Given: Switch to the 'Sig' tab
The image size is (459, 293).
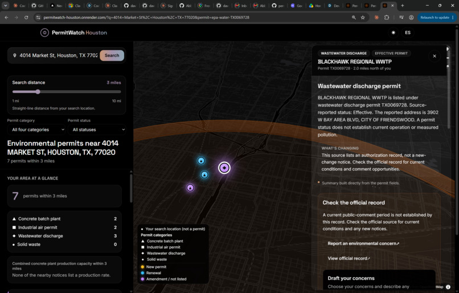Looking at the screenshot, I should [x=167, y=6].
